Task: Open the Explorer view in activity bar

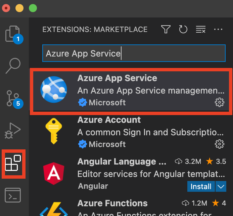Action: (x=13, y=34)
